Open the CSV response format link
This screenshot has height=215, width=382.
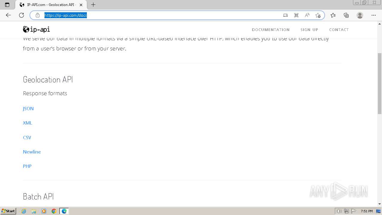pyautogui.click(x=27, y=137)
